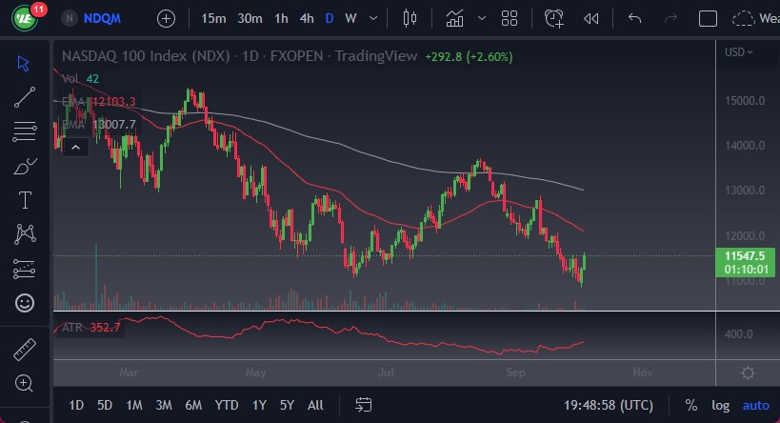Viewport: 780px width, 423px height.
Task: Undo the last chart action
Action: tap(634, 19)
